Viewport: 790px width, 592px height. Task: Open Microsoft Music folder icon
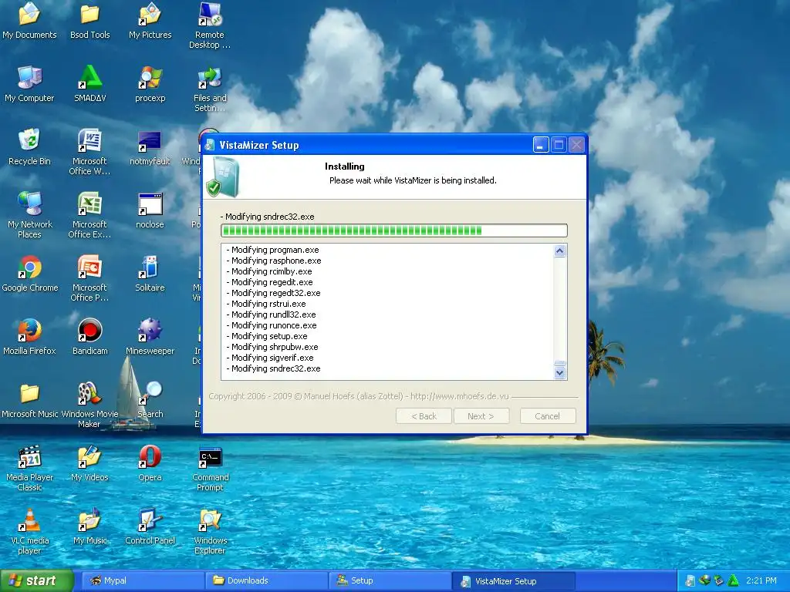pos(30,401)
